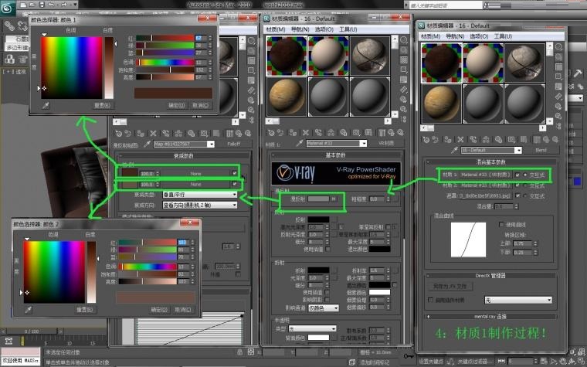Open 工具(U) menu in Blend material editor

pyautogui.click(x=503, y=36)
